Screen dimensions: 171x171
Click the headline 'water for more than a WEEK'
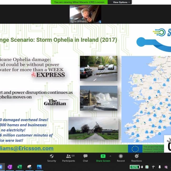point(32,70)
